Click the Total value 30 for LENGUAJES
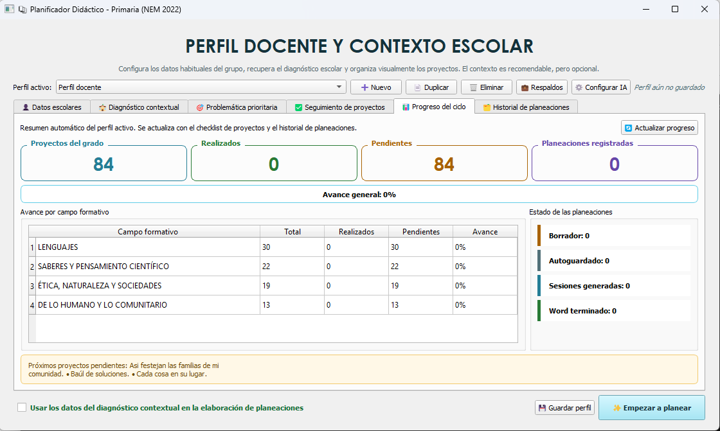The height and width of the screenshot is (431, 720). [292, 247]
